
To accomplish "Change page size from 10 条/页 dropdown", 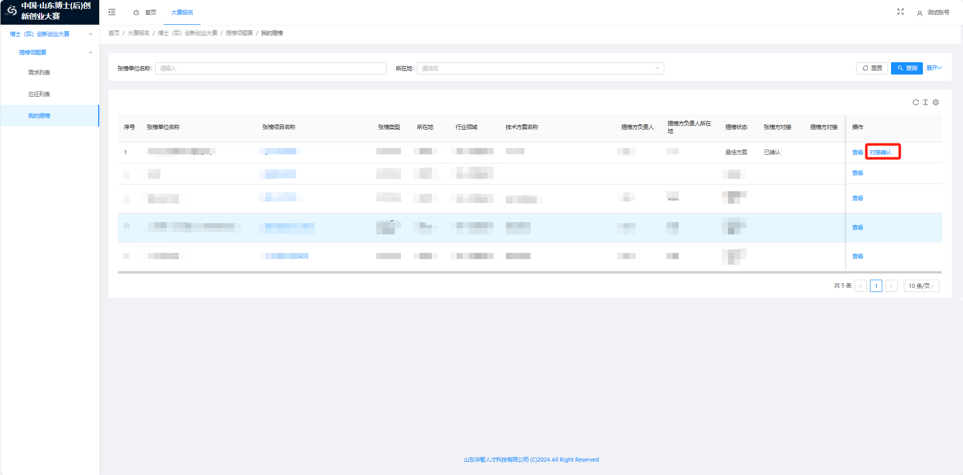I will point(921,286).
